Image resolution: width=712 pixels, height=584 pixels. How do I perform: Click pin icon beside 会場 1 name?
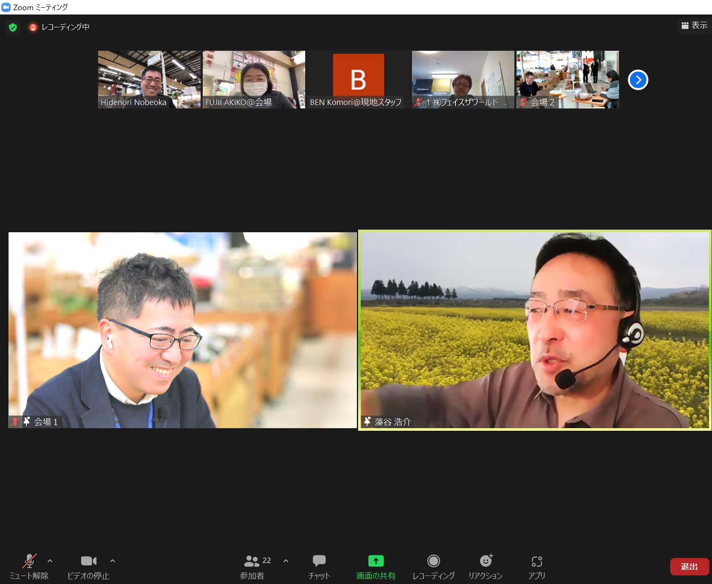(26, 422)
